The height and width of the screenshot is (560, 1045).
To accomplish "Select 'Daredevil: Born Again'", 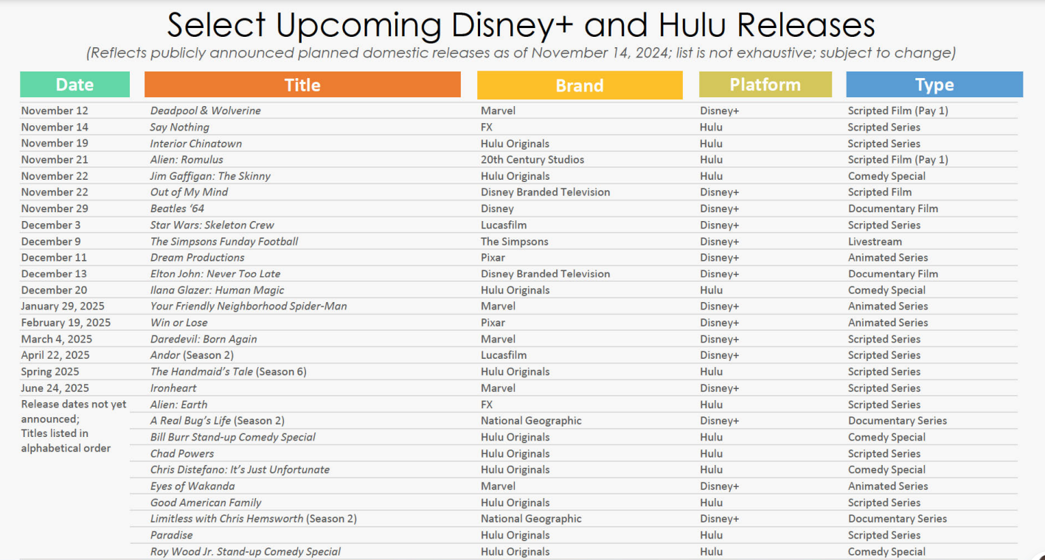I will pos(204,339).
